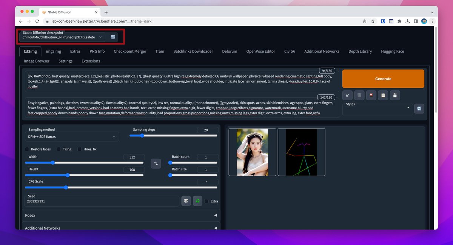
Task: Enable the Restore faces checkbox
Action: tap(27, 149)
